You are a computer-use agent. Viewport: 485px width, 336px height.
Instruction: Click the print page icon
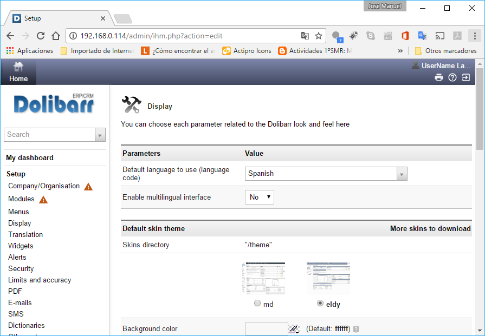[439, 77]
